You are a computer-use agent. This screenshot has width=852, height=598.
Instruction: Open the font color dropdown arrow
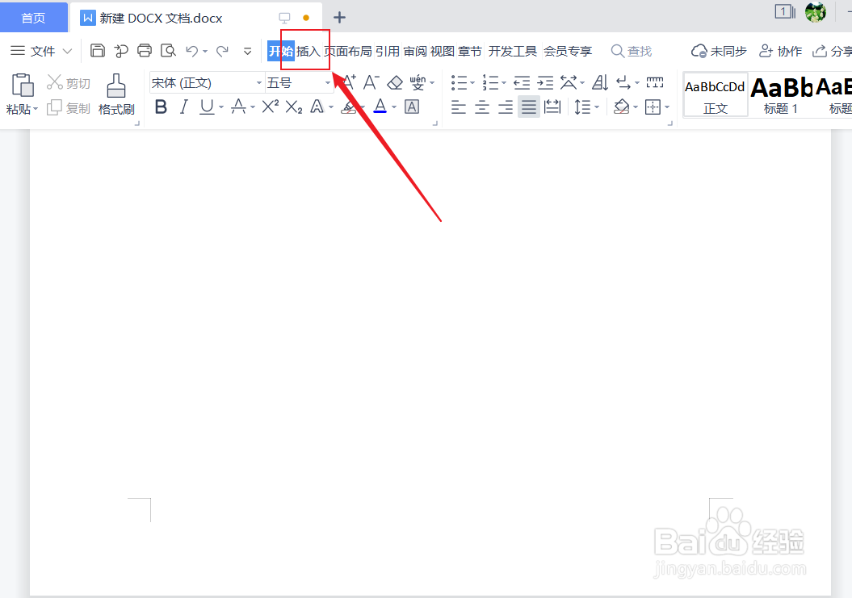394,107
